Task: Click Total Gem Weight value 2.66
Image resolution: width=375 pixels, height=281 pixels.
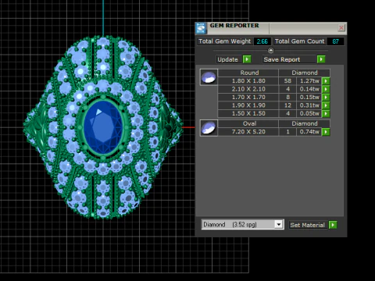Action: click(262, 41)
